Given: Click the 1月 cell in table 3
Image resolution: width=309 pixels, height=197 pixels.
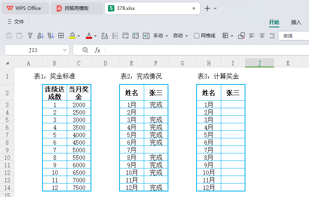Looking at the screenshot, I should click(x=209, y=105).
